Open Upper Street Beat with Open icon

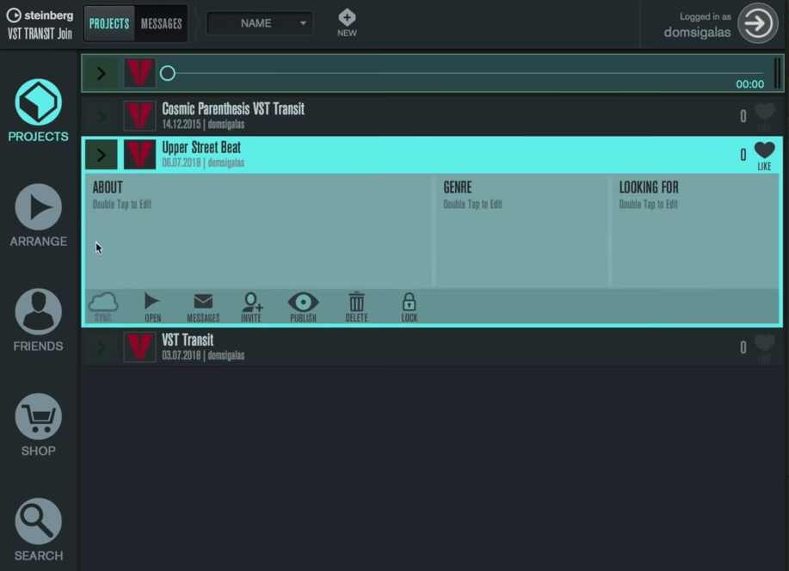click(x=152, y=306)
